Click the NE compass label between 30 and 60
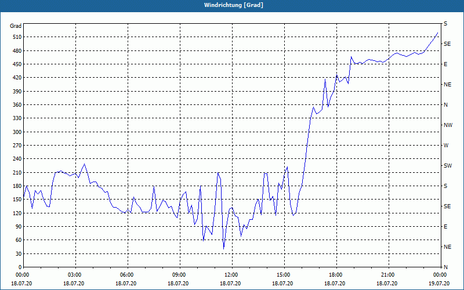464x290 pixels. coord(447,247)
